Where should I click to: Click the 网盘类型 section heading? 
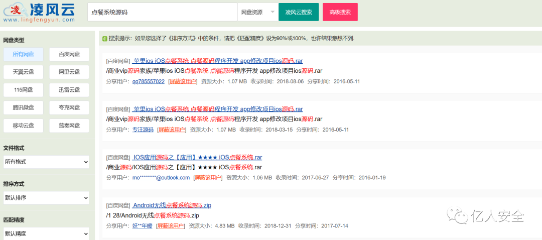coord(14,41)
